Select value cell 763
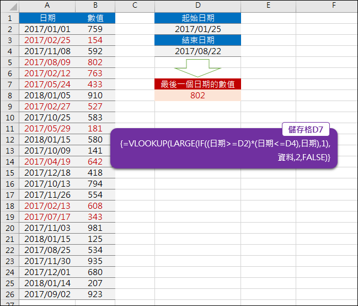Viewport: 358px width, 306px height. click(x=95, y=73)
